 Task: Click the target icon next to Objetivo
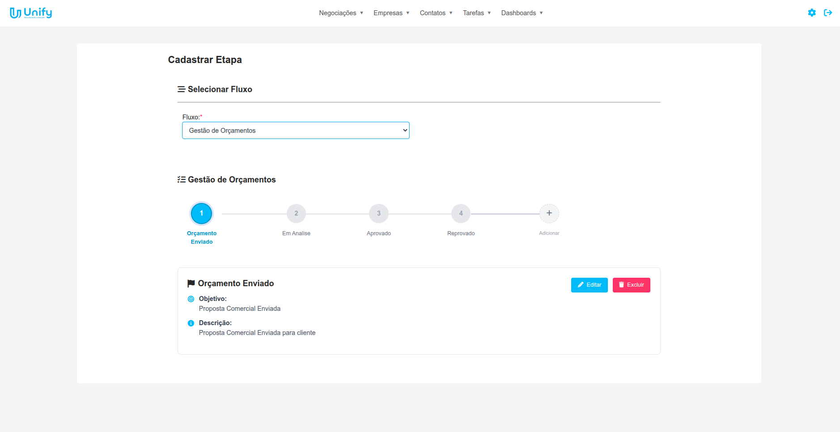[191, 299]
